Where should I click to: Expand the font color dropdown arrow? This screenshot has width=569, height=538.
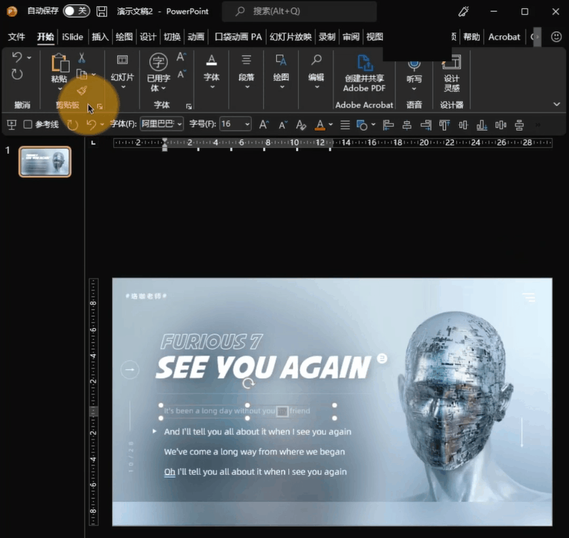pos(331,124)
